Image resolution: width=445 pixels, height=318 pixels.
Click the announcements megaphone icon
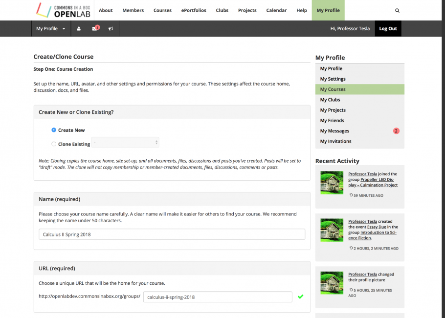(111, 29)
